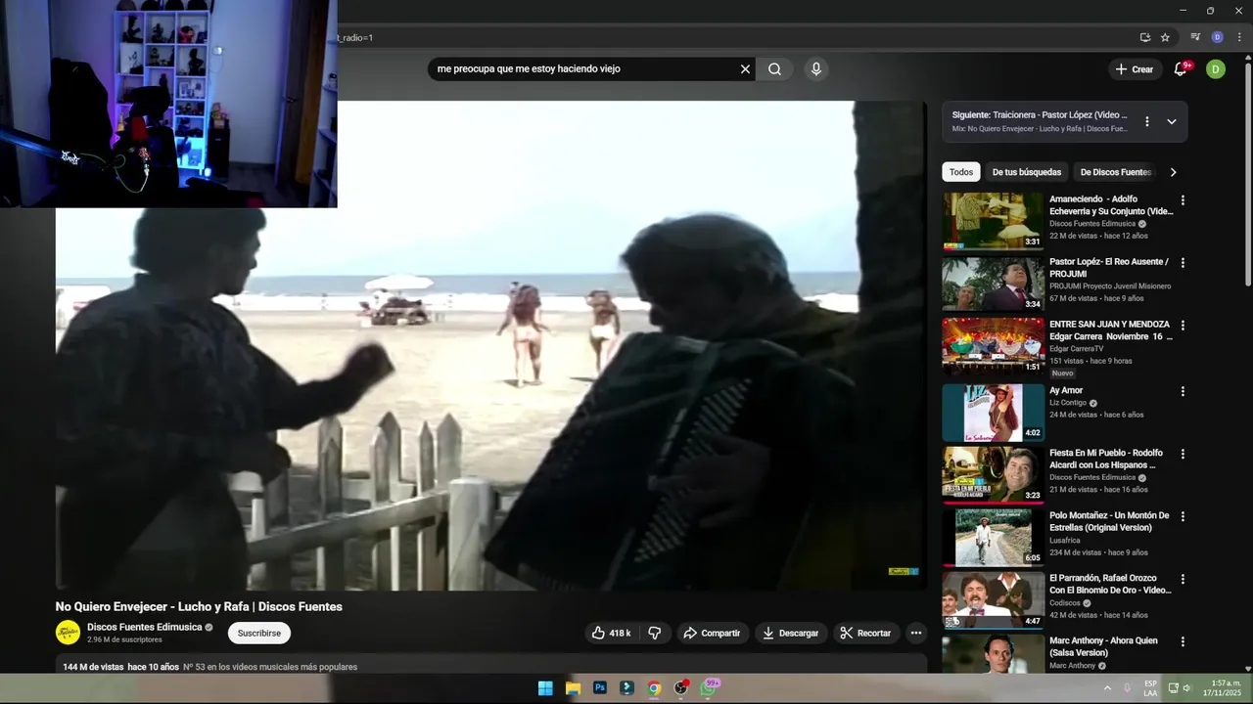Switch ESP LAA keyboard language
This screenshot has height=704, width=1253.
pos(1150,688)
